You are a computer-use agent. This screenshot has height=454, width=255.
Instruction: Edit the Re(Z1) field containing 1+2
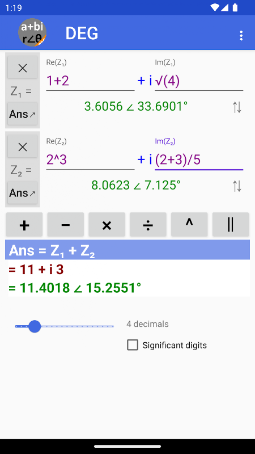coord(90,81)
